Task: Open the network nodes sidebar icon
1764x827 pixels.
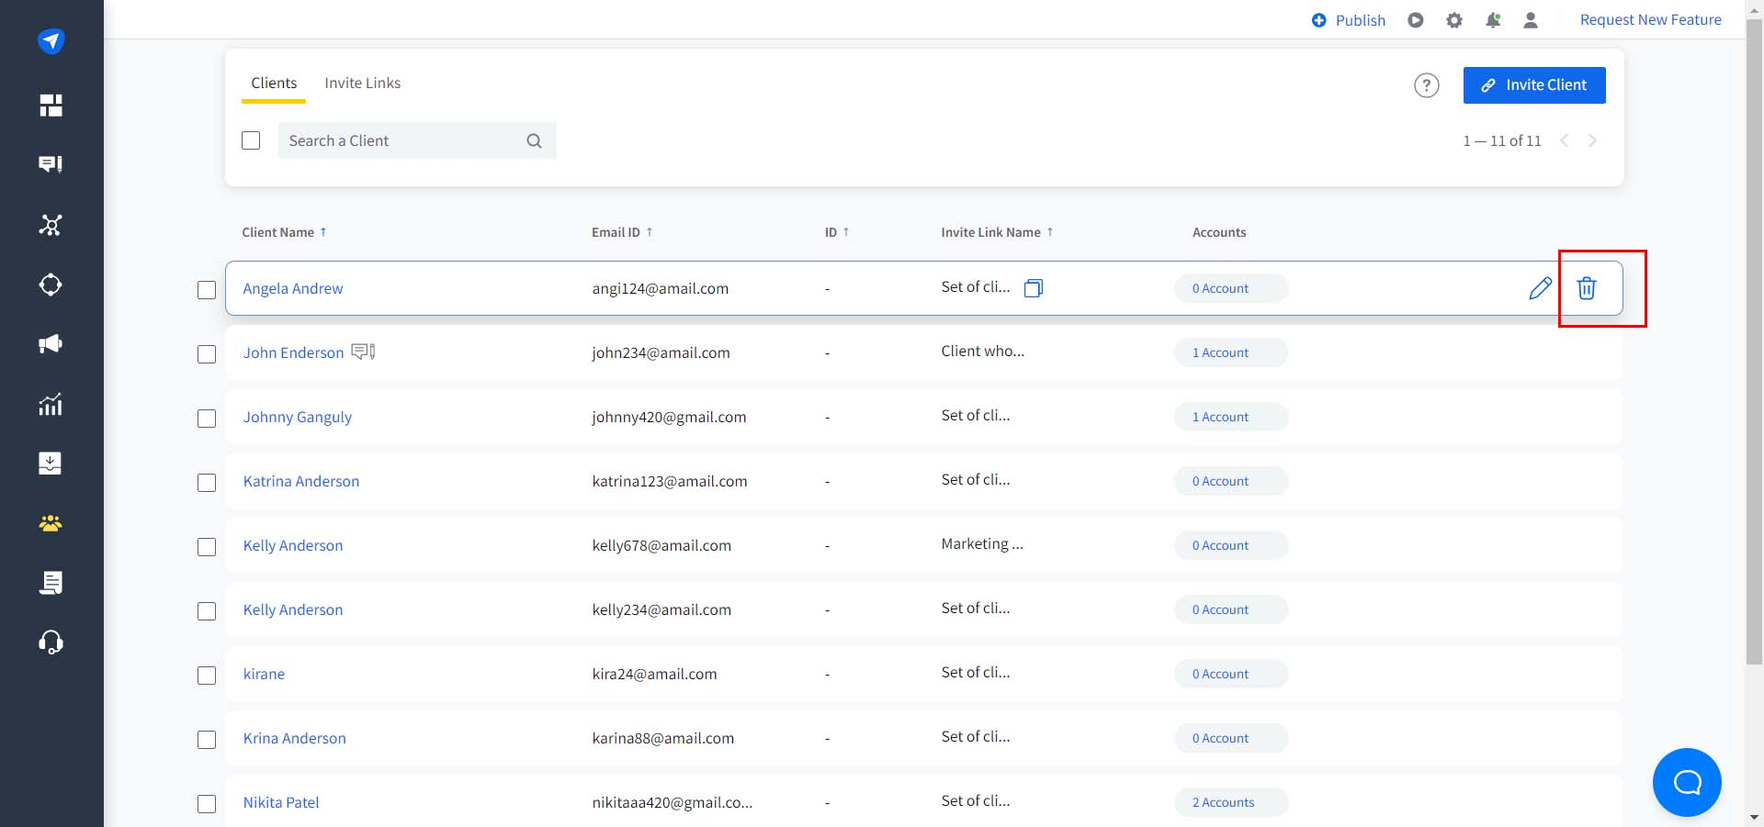Action: point(51,225)
